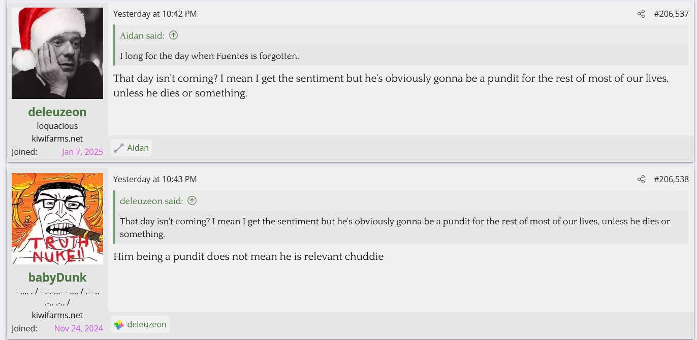Click the bone reaction icon beside Aidan
Viewport: 697px width, 340px height.
[119, 148]
